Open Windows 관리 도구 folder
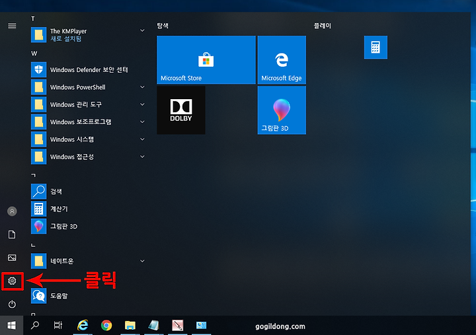The height and width of the screenshot is (335, 476). pyautogui.click(x=89, y=104)
